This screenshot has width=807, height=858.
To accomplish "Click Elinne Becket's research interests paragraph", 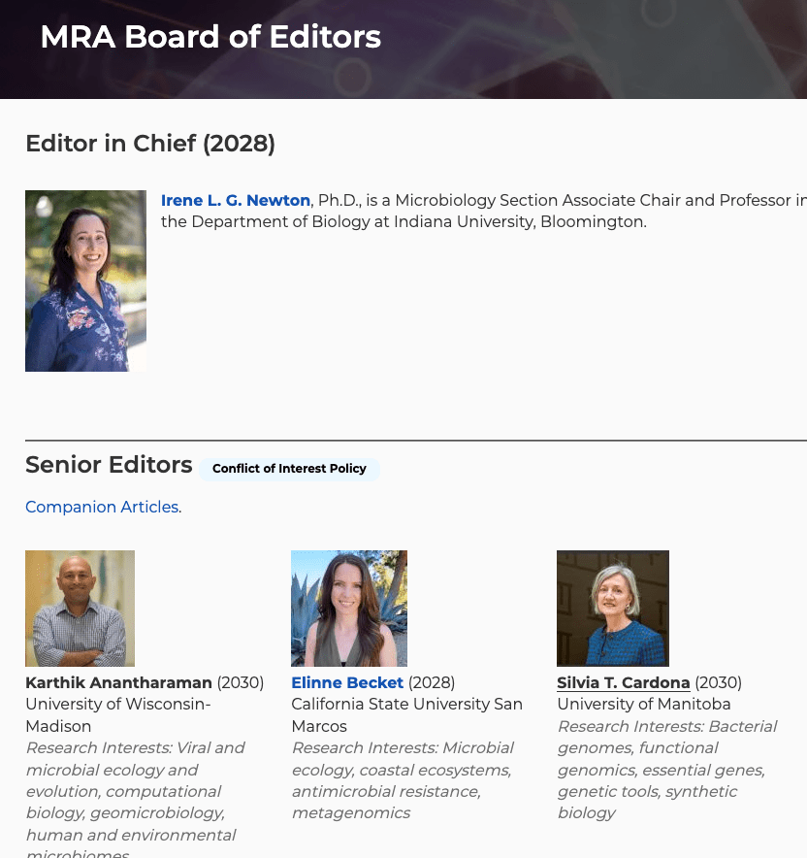I will click(402, 780).
